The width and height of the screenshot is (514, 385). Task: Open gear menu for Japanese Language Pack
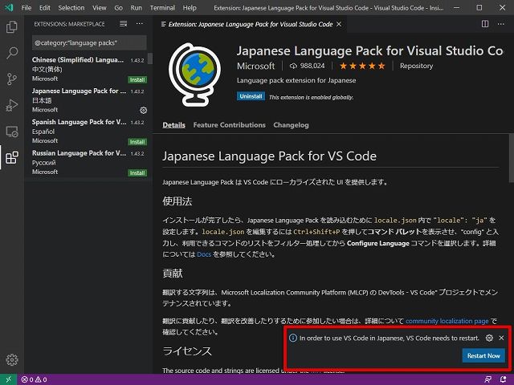point(143,111)
